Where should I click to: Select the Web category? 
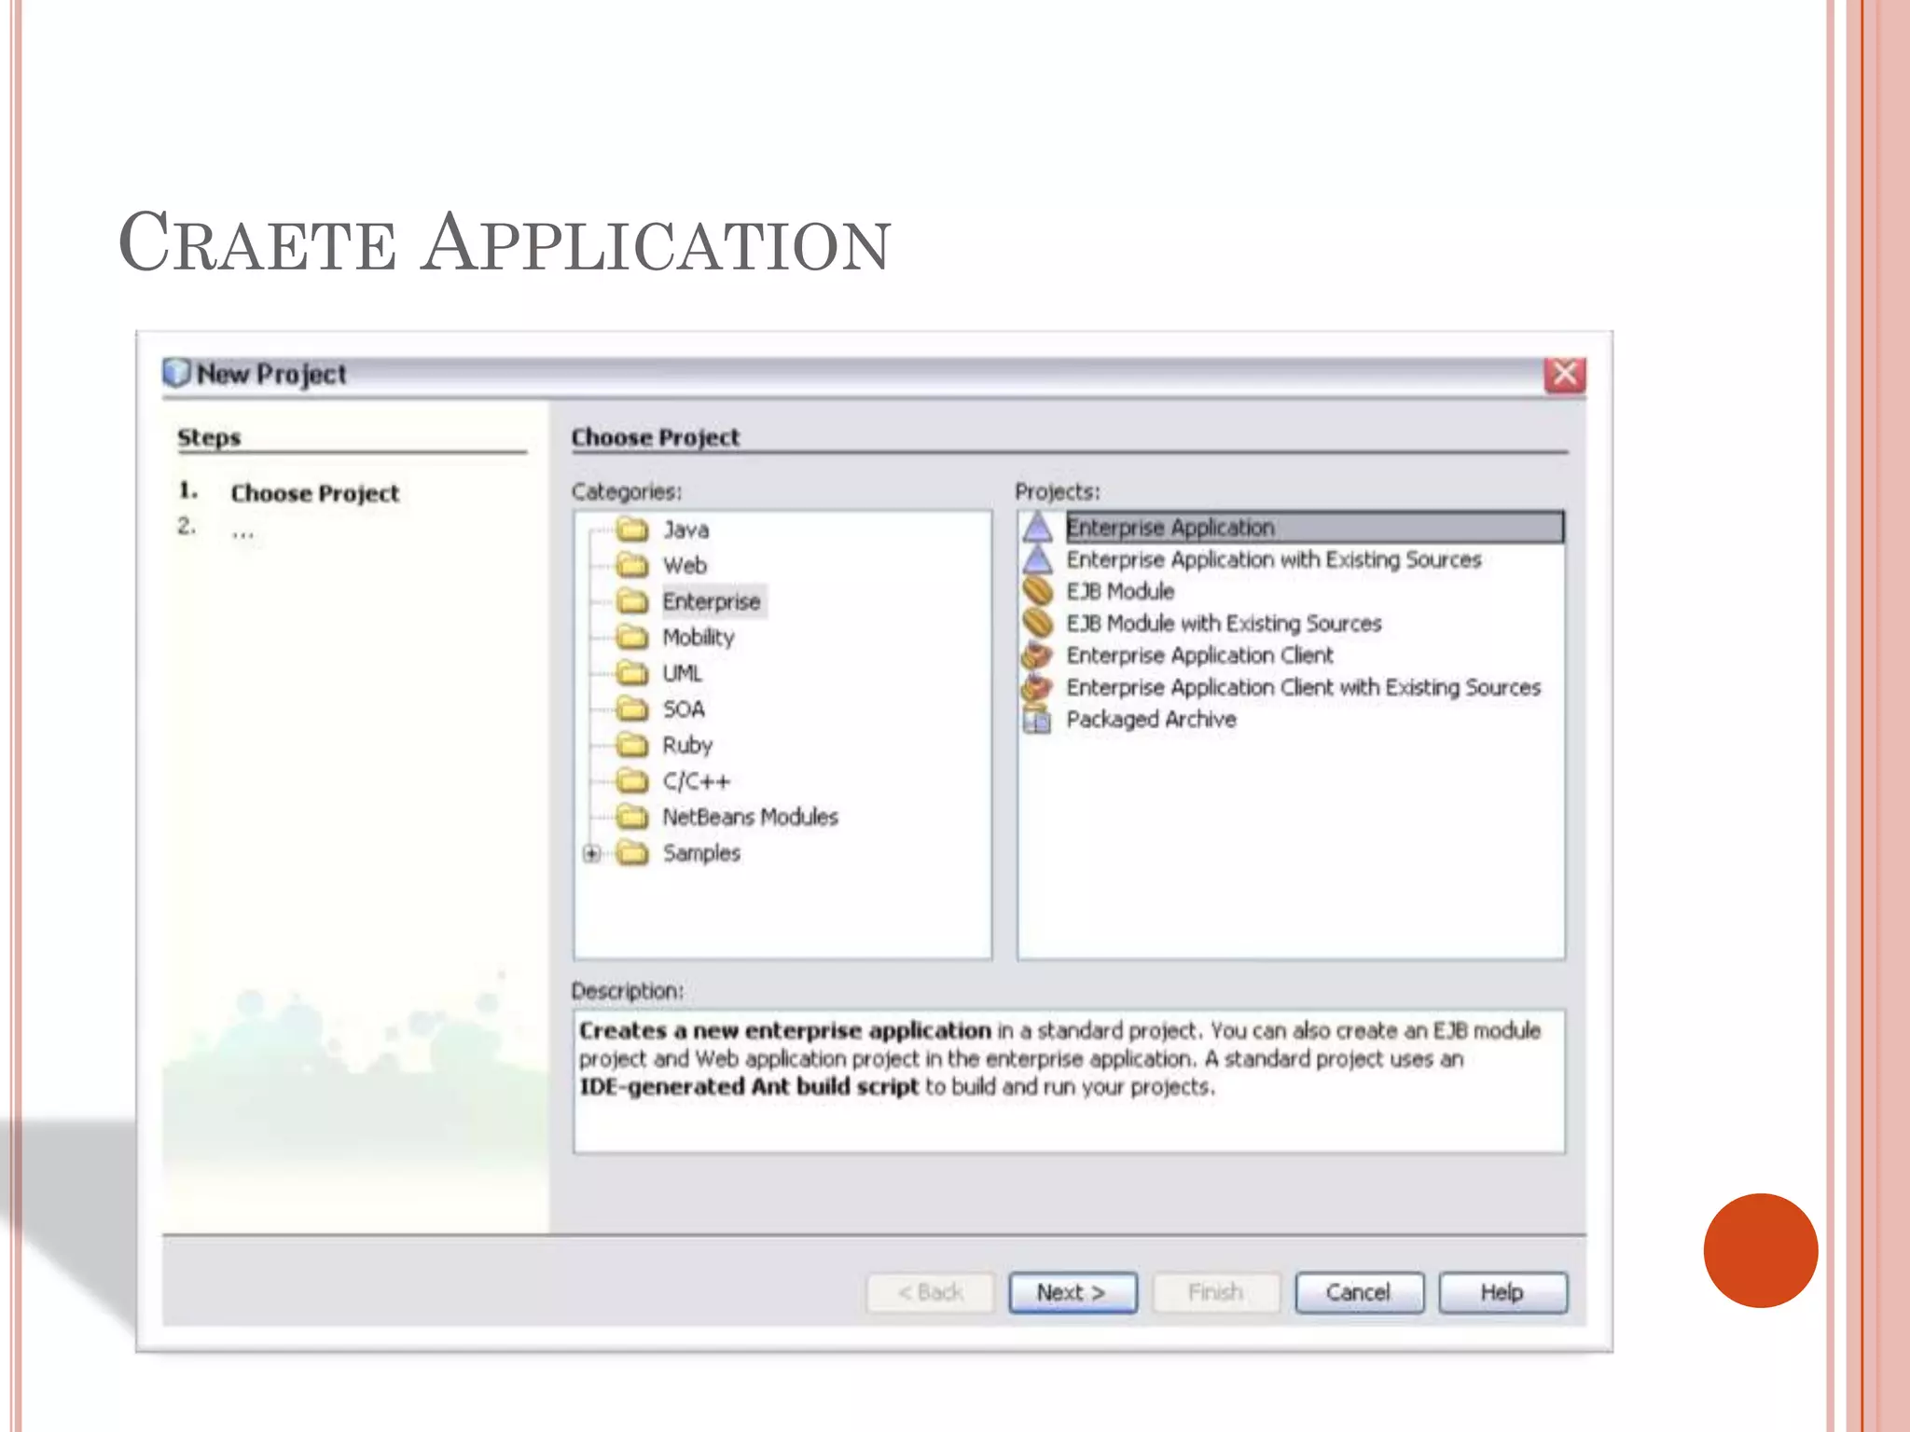point(685,565)
